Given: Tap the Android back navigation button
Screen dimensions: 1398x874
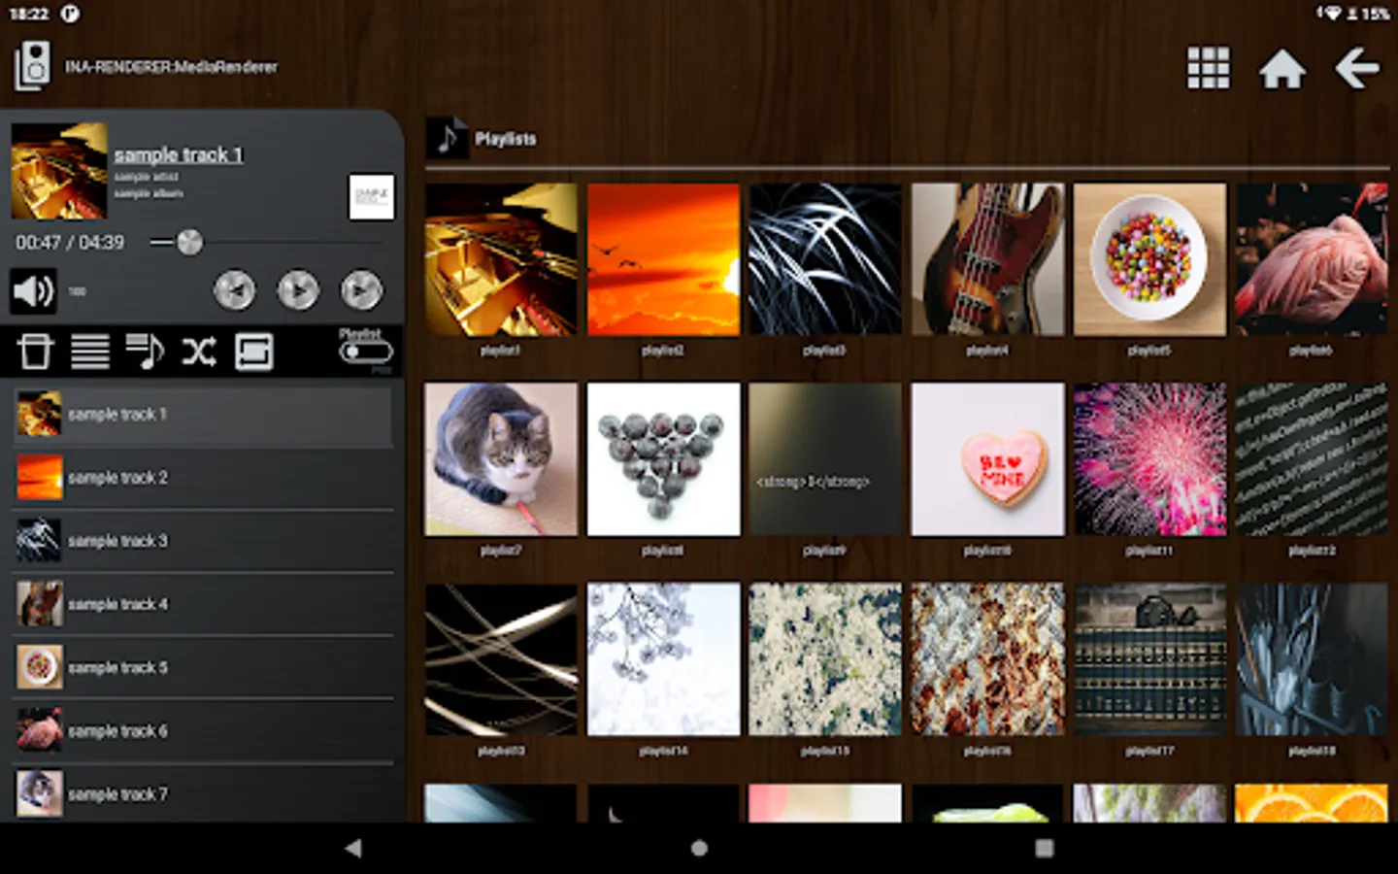Looking at the screenshot, I should click(353, 848).
